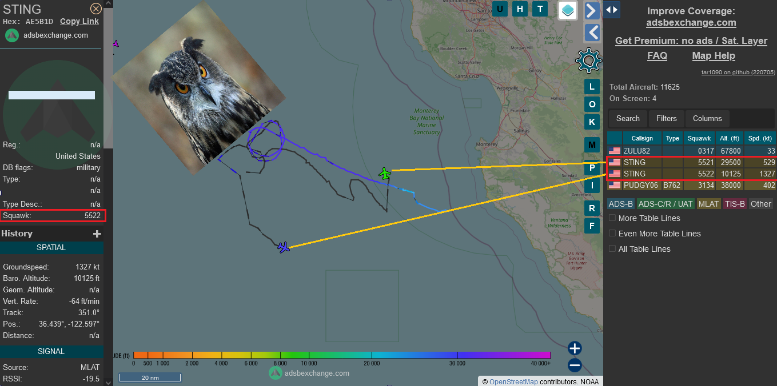Enable All Table Lines checkbox

(x=612, y=249)
